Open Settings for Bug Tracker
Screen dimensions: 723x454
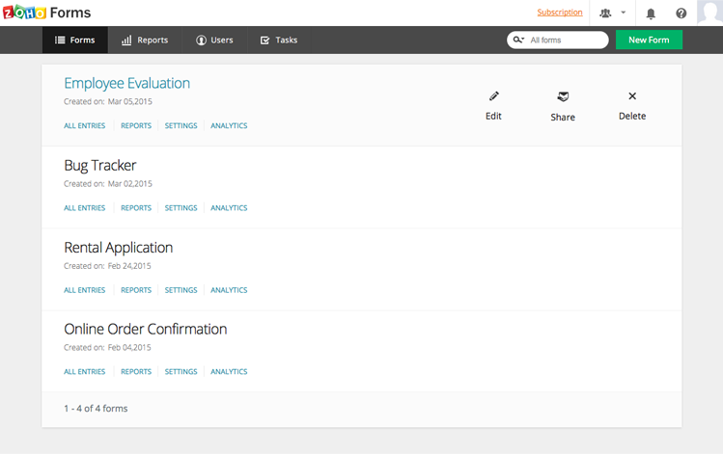181,208
